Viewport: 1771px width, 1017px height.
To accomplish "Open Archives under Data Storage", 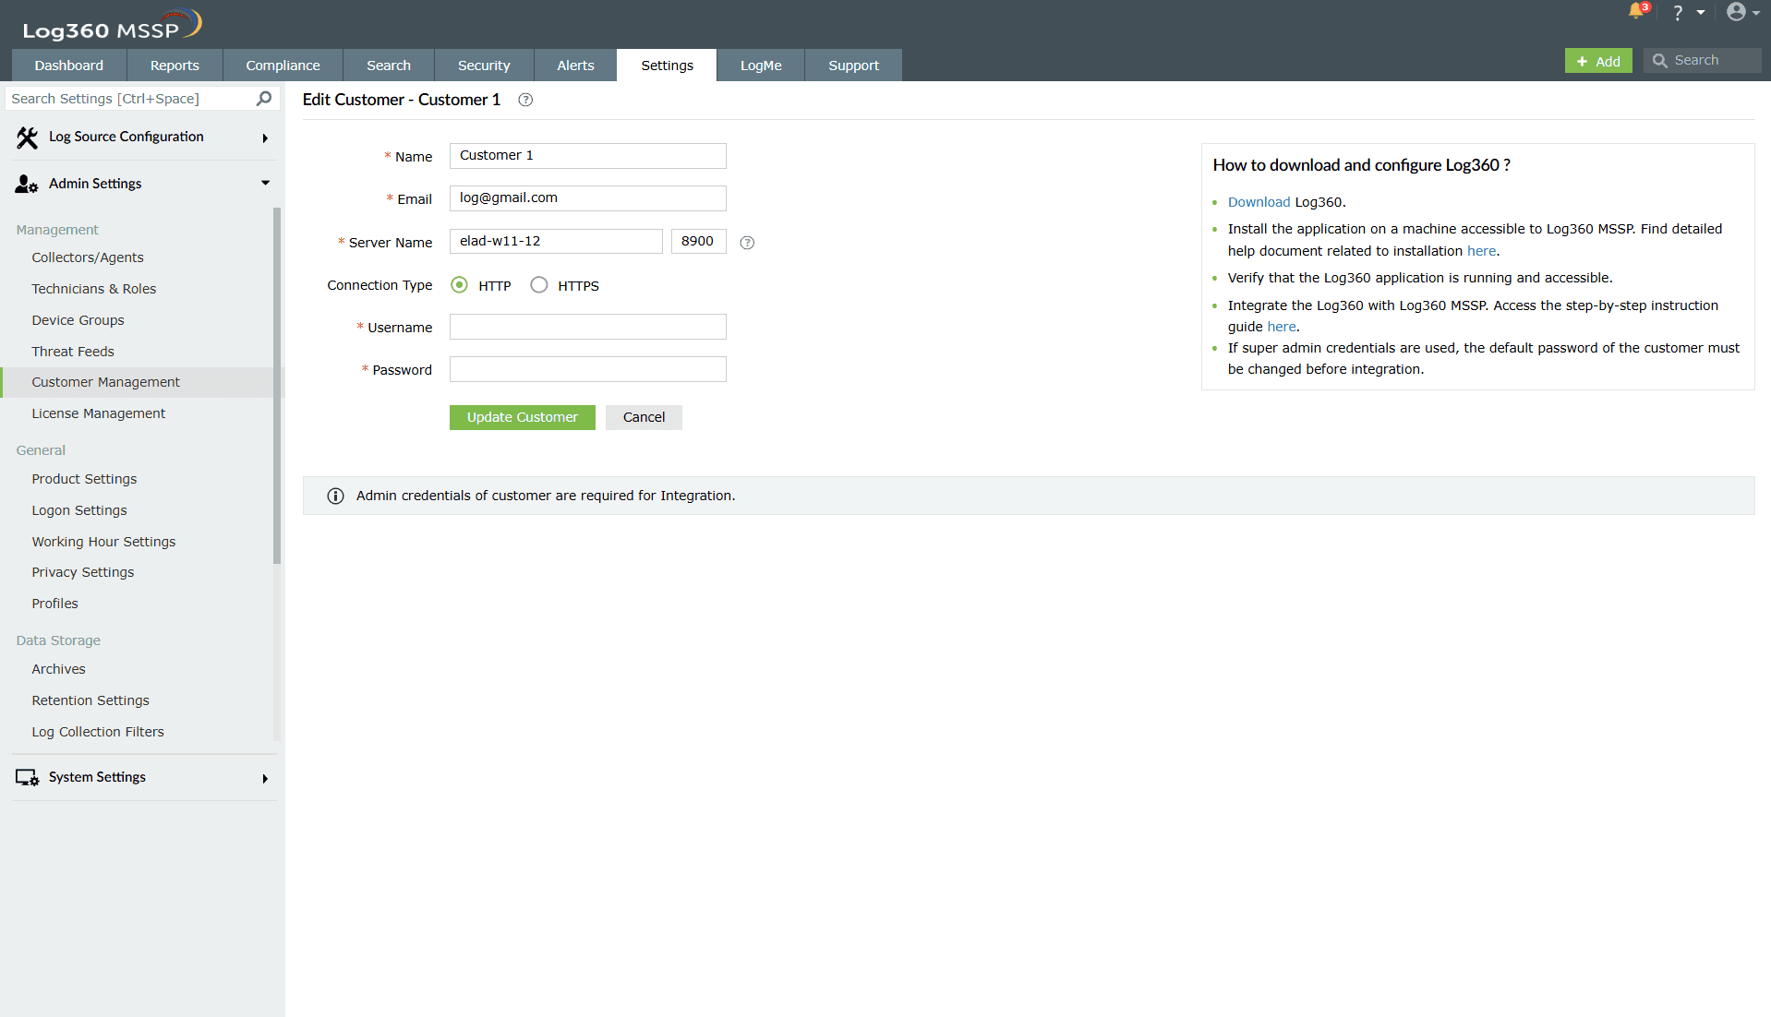I will coord(58,669).
